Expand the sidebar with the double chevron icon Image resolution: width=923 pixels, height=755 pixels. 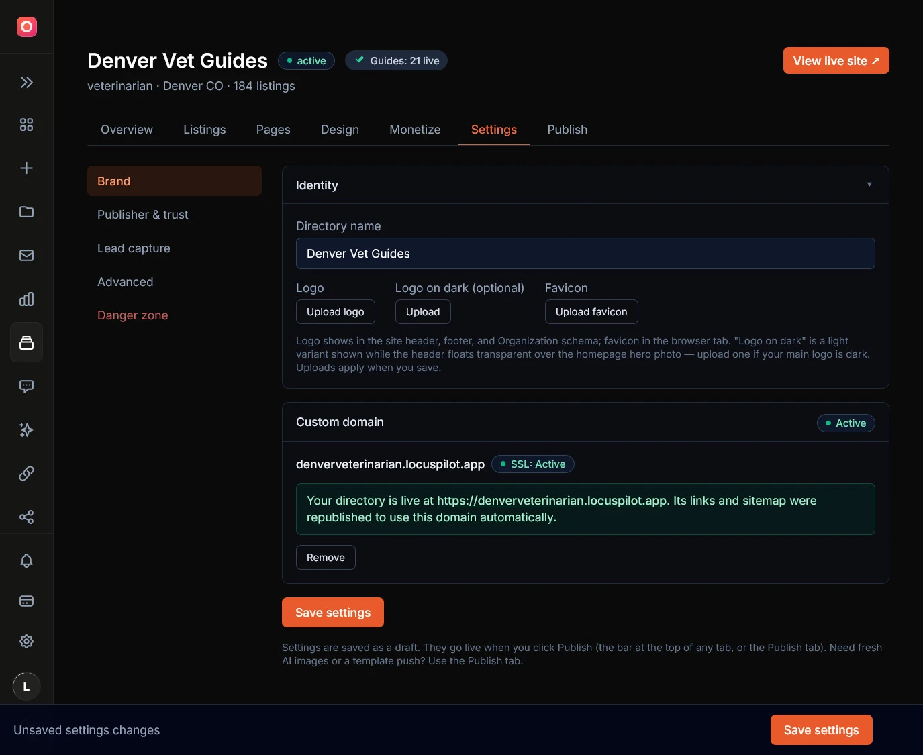(x=27, y=83)
